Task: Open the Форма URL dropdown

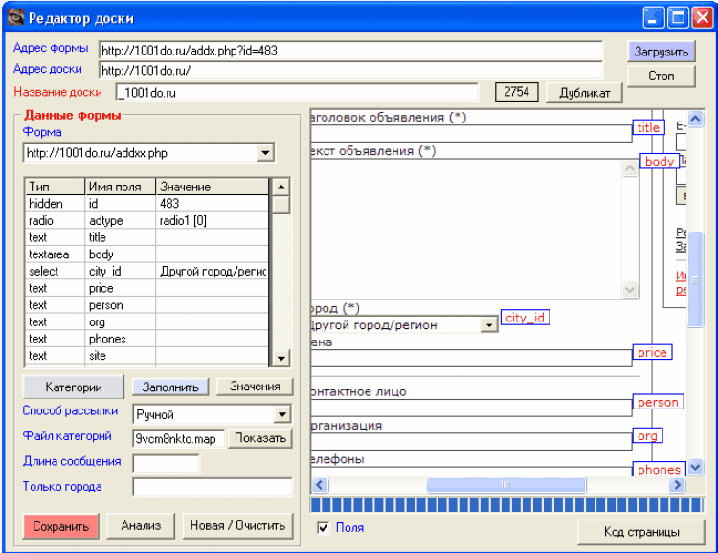Action: [265, 153]
